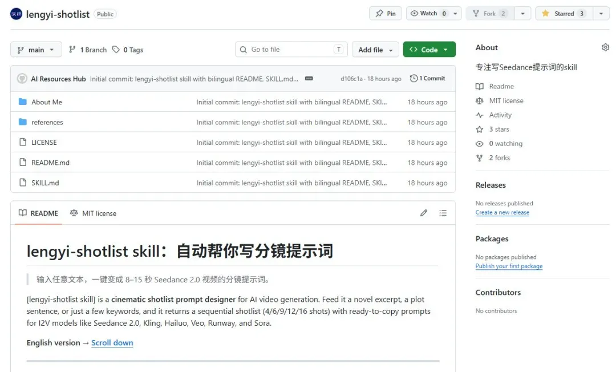616x372 pixels.
Task: Click the scale icon beside MIT license
Action: [480, 101]
